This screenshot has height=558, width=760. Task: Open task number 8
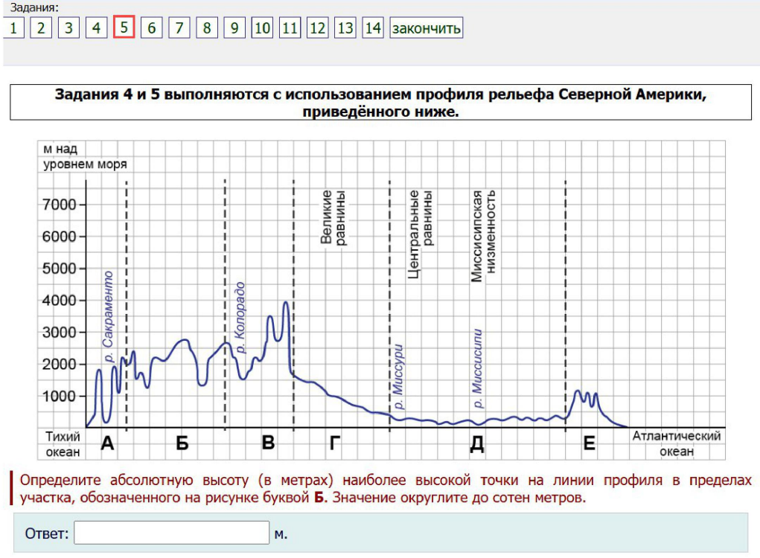[x=206, y=28]
